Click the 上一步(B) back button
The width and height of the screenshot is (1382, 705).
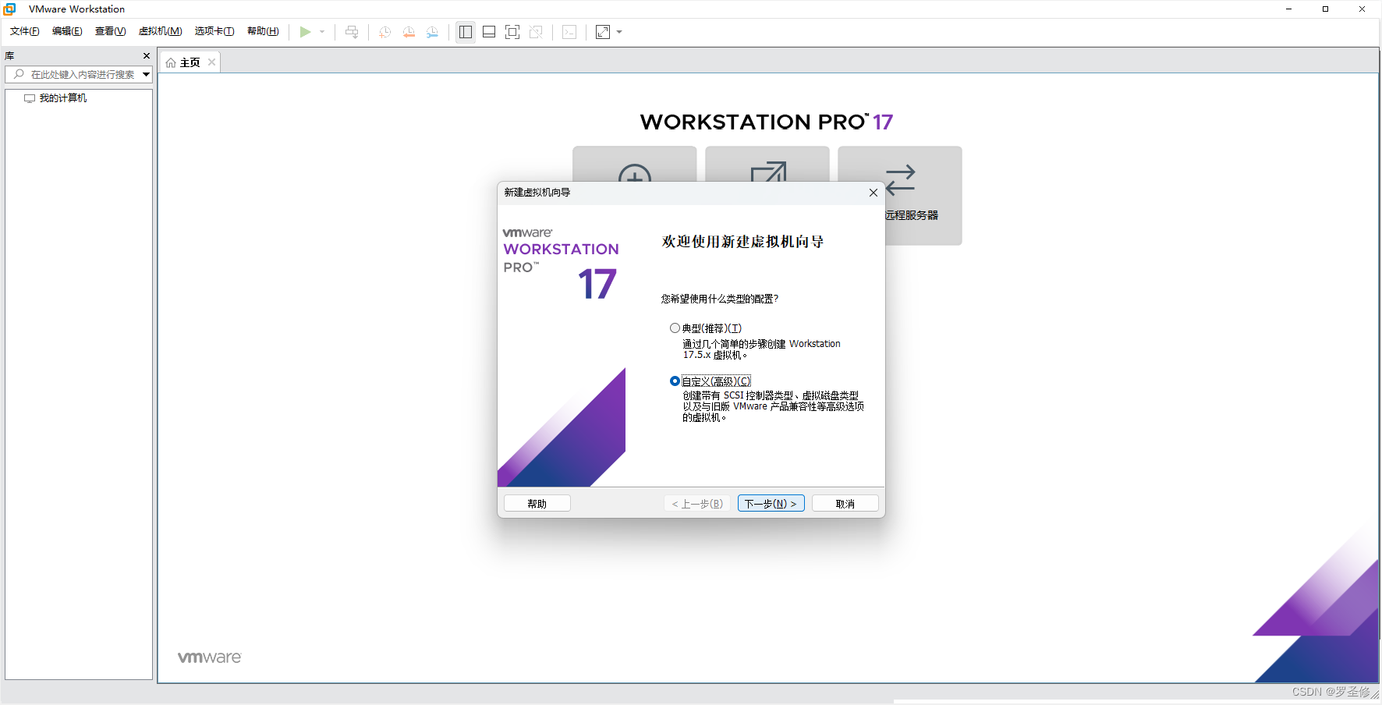[x=696, y=504]
